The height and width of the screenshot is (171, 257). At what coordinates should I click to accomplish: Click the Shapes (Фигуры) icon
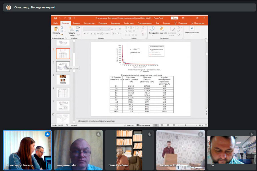pyautogui.click(x=152, y=29)
